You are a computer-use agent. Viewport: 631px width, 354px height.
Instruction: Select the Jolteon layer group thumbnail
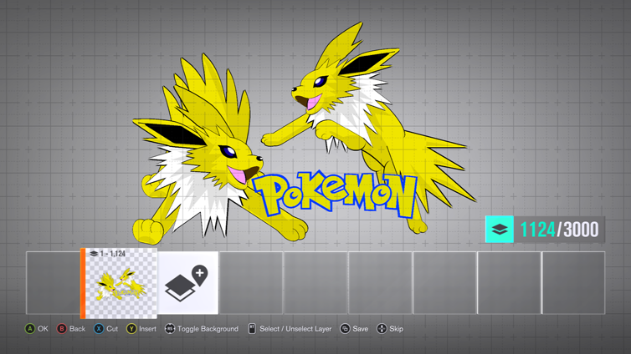coord(121,283)
